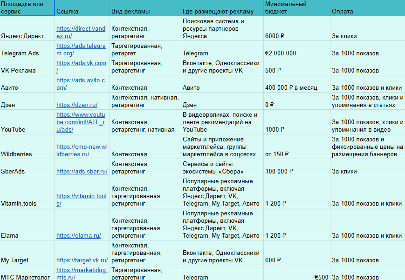
Task: Open the cmp-new.wildberries.ru link
Action: pos(82,150)
